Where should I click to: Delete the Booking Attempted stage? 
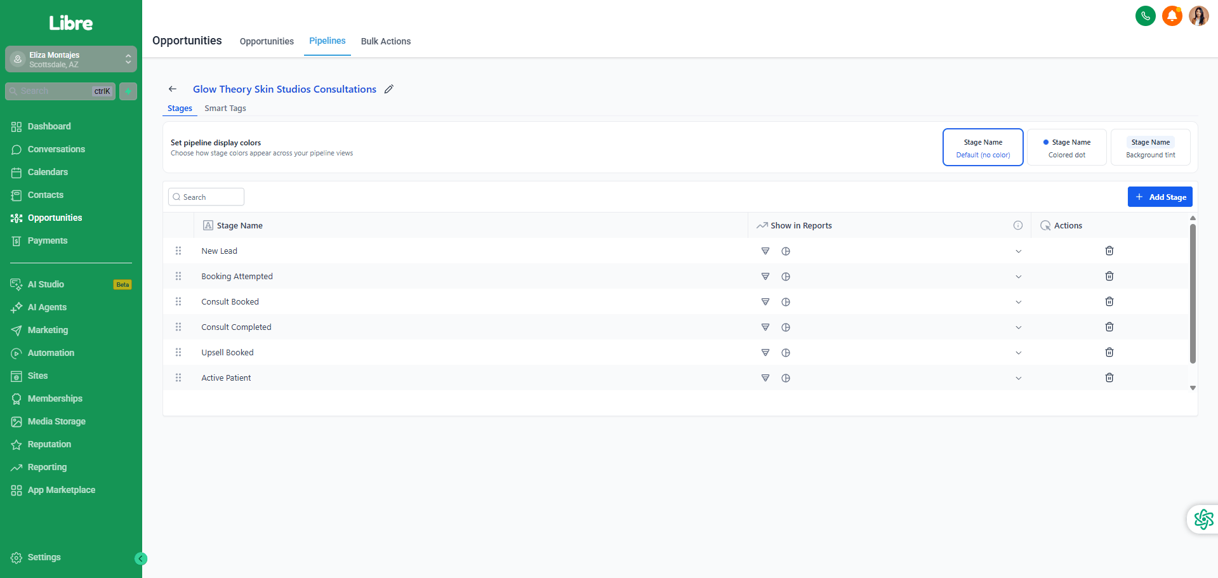point(1109,276)
